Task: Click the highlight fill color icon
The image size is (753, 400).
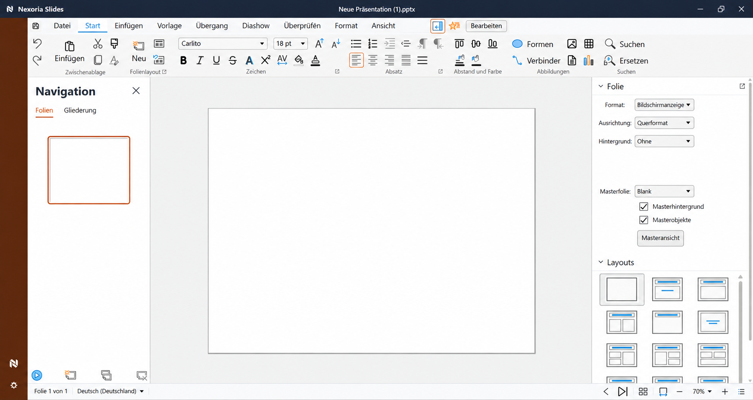Action: point(299,60)
